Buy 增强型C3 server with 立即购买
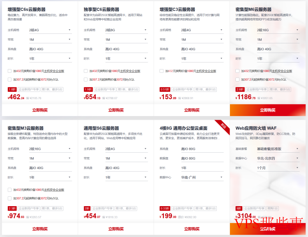 click(x=192, y=110)
